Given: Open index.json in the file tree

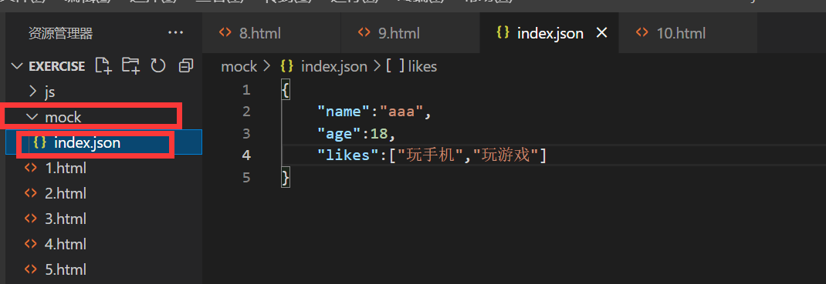Looking at the screenshot, I should [103, 142].
